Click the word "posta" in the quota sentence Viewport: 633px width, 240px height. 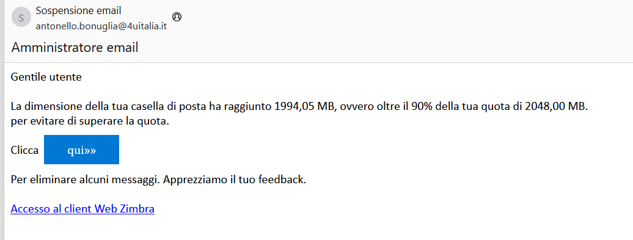[x=192, y=107]
